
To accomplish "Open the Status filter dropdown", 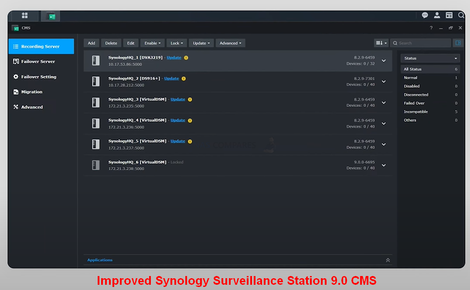I will coord(430,58).
